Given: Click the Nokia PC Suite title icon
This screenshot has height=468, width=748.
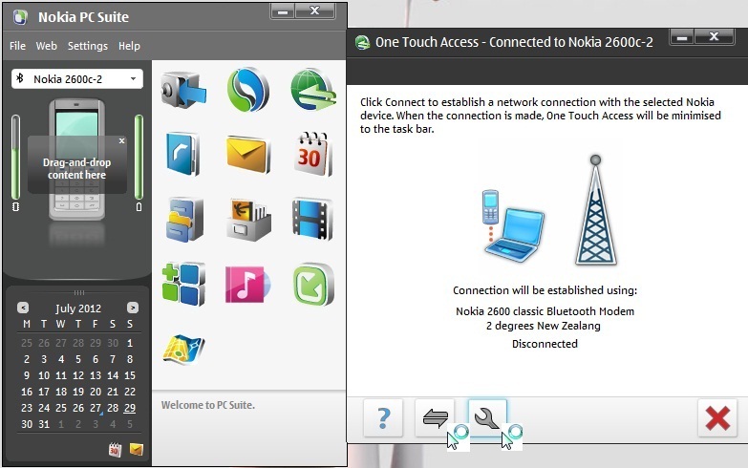Looking at the screenshot, I should click(x=20, y=17).
